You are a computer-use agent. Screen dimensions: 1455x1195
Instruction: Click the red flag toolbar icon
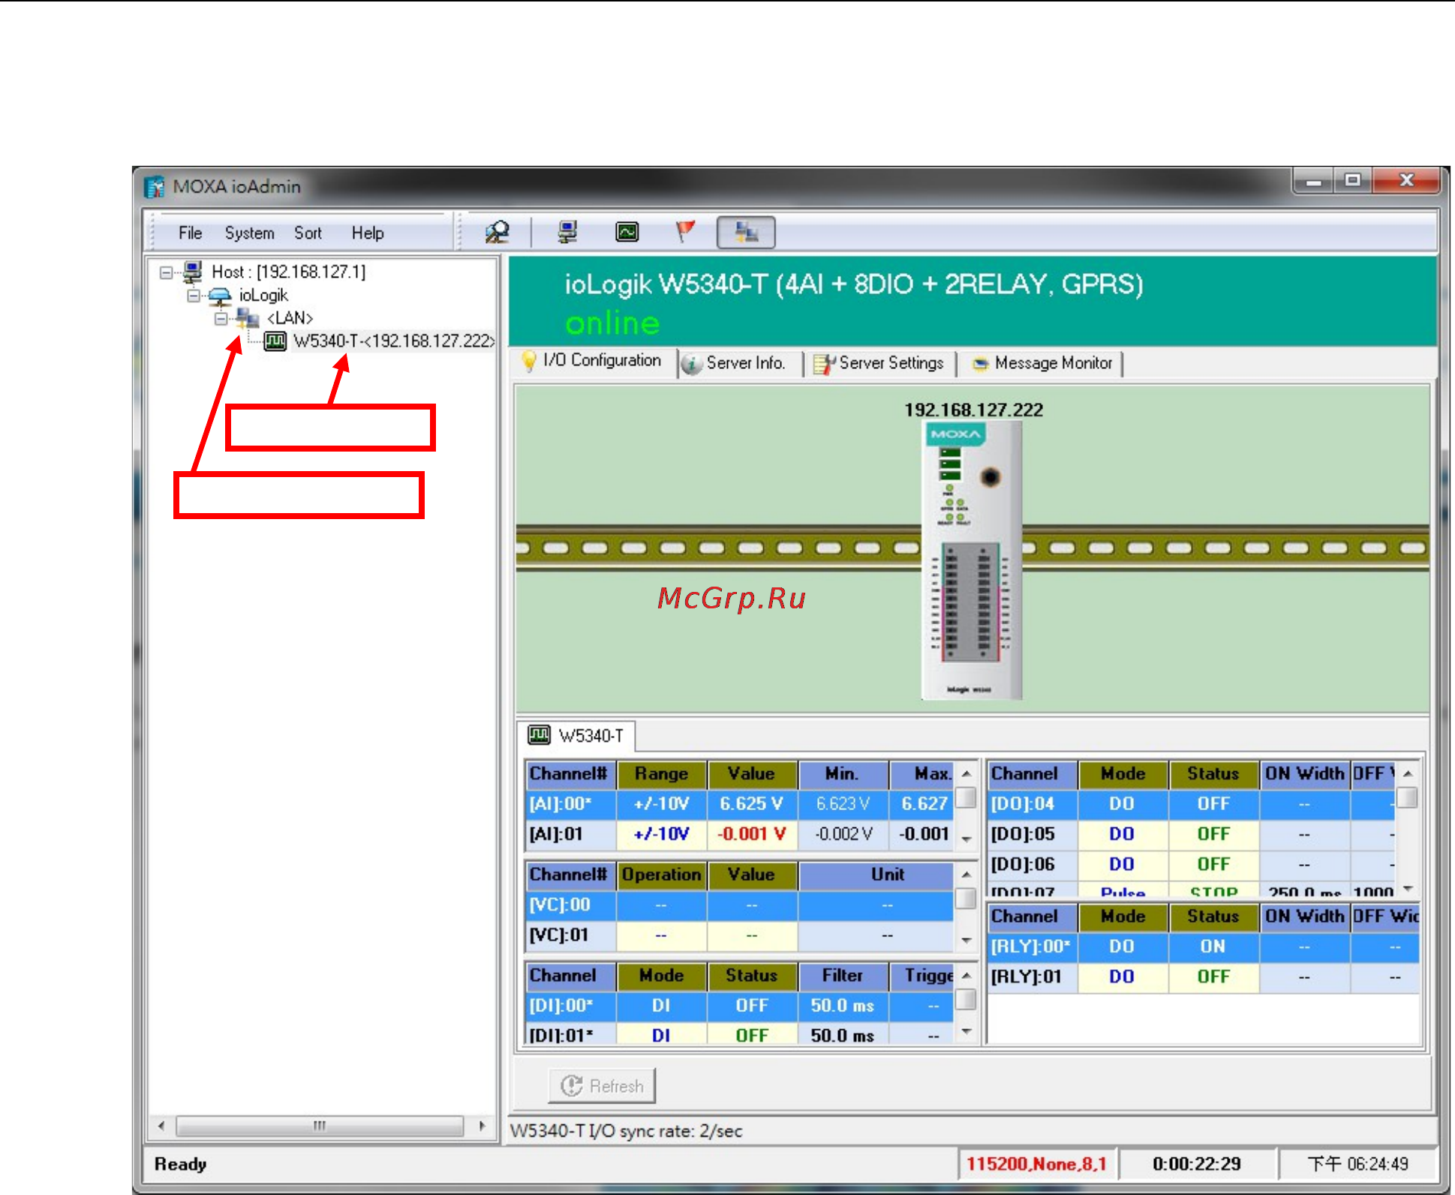tap(685, 232)
